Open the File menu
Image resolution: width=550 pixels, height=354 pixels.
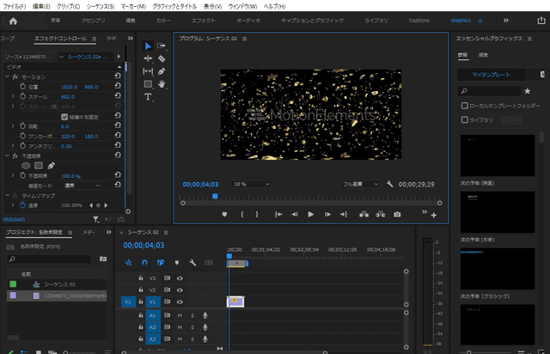click(x=14, y=6)
